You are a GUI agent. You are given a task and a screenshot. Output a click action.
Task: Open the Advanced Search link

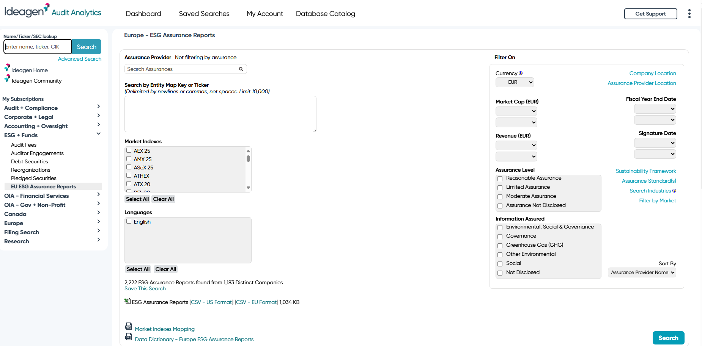pos(80,59)
